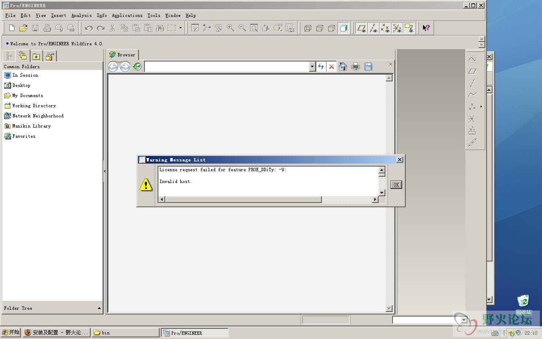The image size is (542, 339).
Task: Expand the Folder Tree panel
Action: [99, 308]
